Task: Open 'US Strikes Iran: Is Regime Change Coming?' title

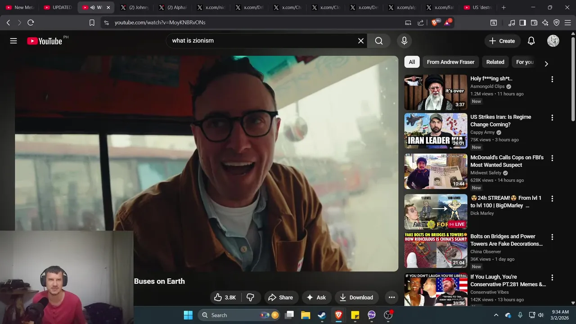Action: pyautogui.click(x=500, y=121)
